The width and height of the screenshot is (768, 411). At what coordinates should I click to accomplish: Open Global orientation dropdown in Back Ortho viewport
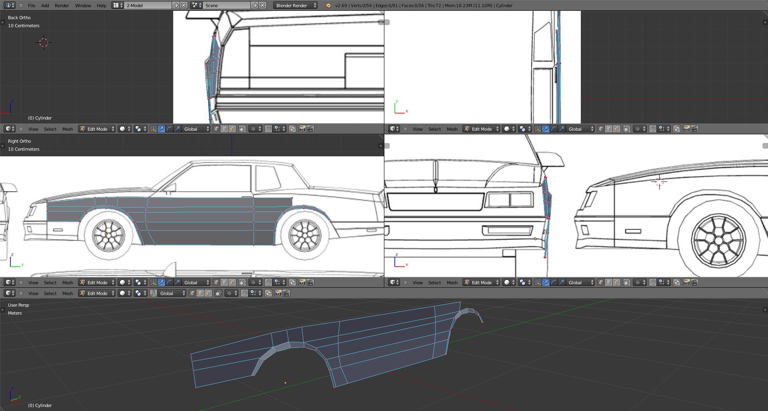[196, 129]
